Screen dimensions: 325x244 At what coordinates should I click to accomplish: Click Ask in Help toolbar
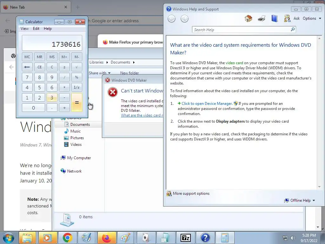[x=296, y=18]
